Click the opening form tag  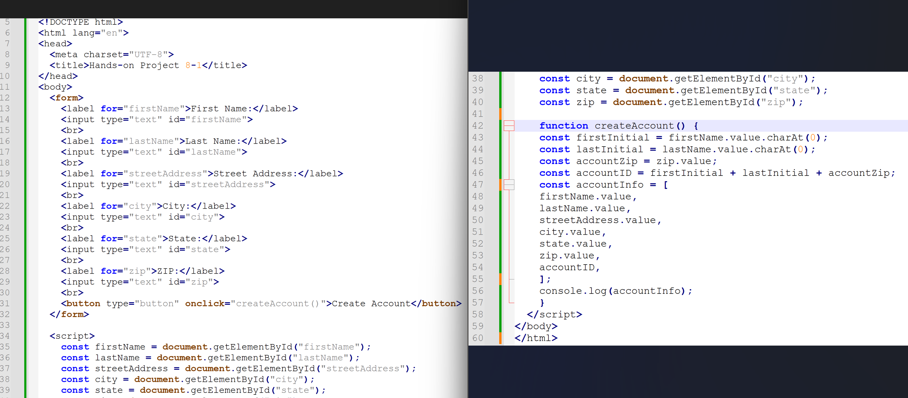click(x=66, y=98)
